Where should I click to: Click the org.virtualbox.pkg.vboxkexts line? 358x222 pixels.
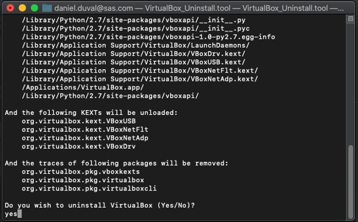pos(81,171)
